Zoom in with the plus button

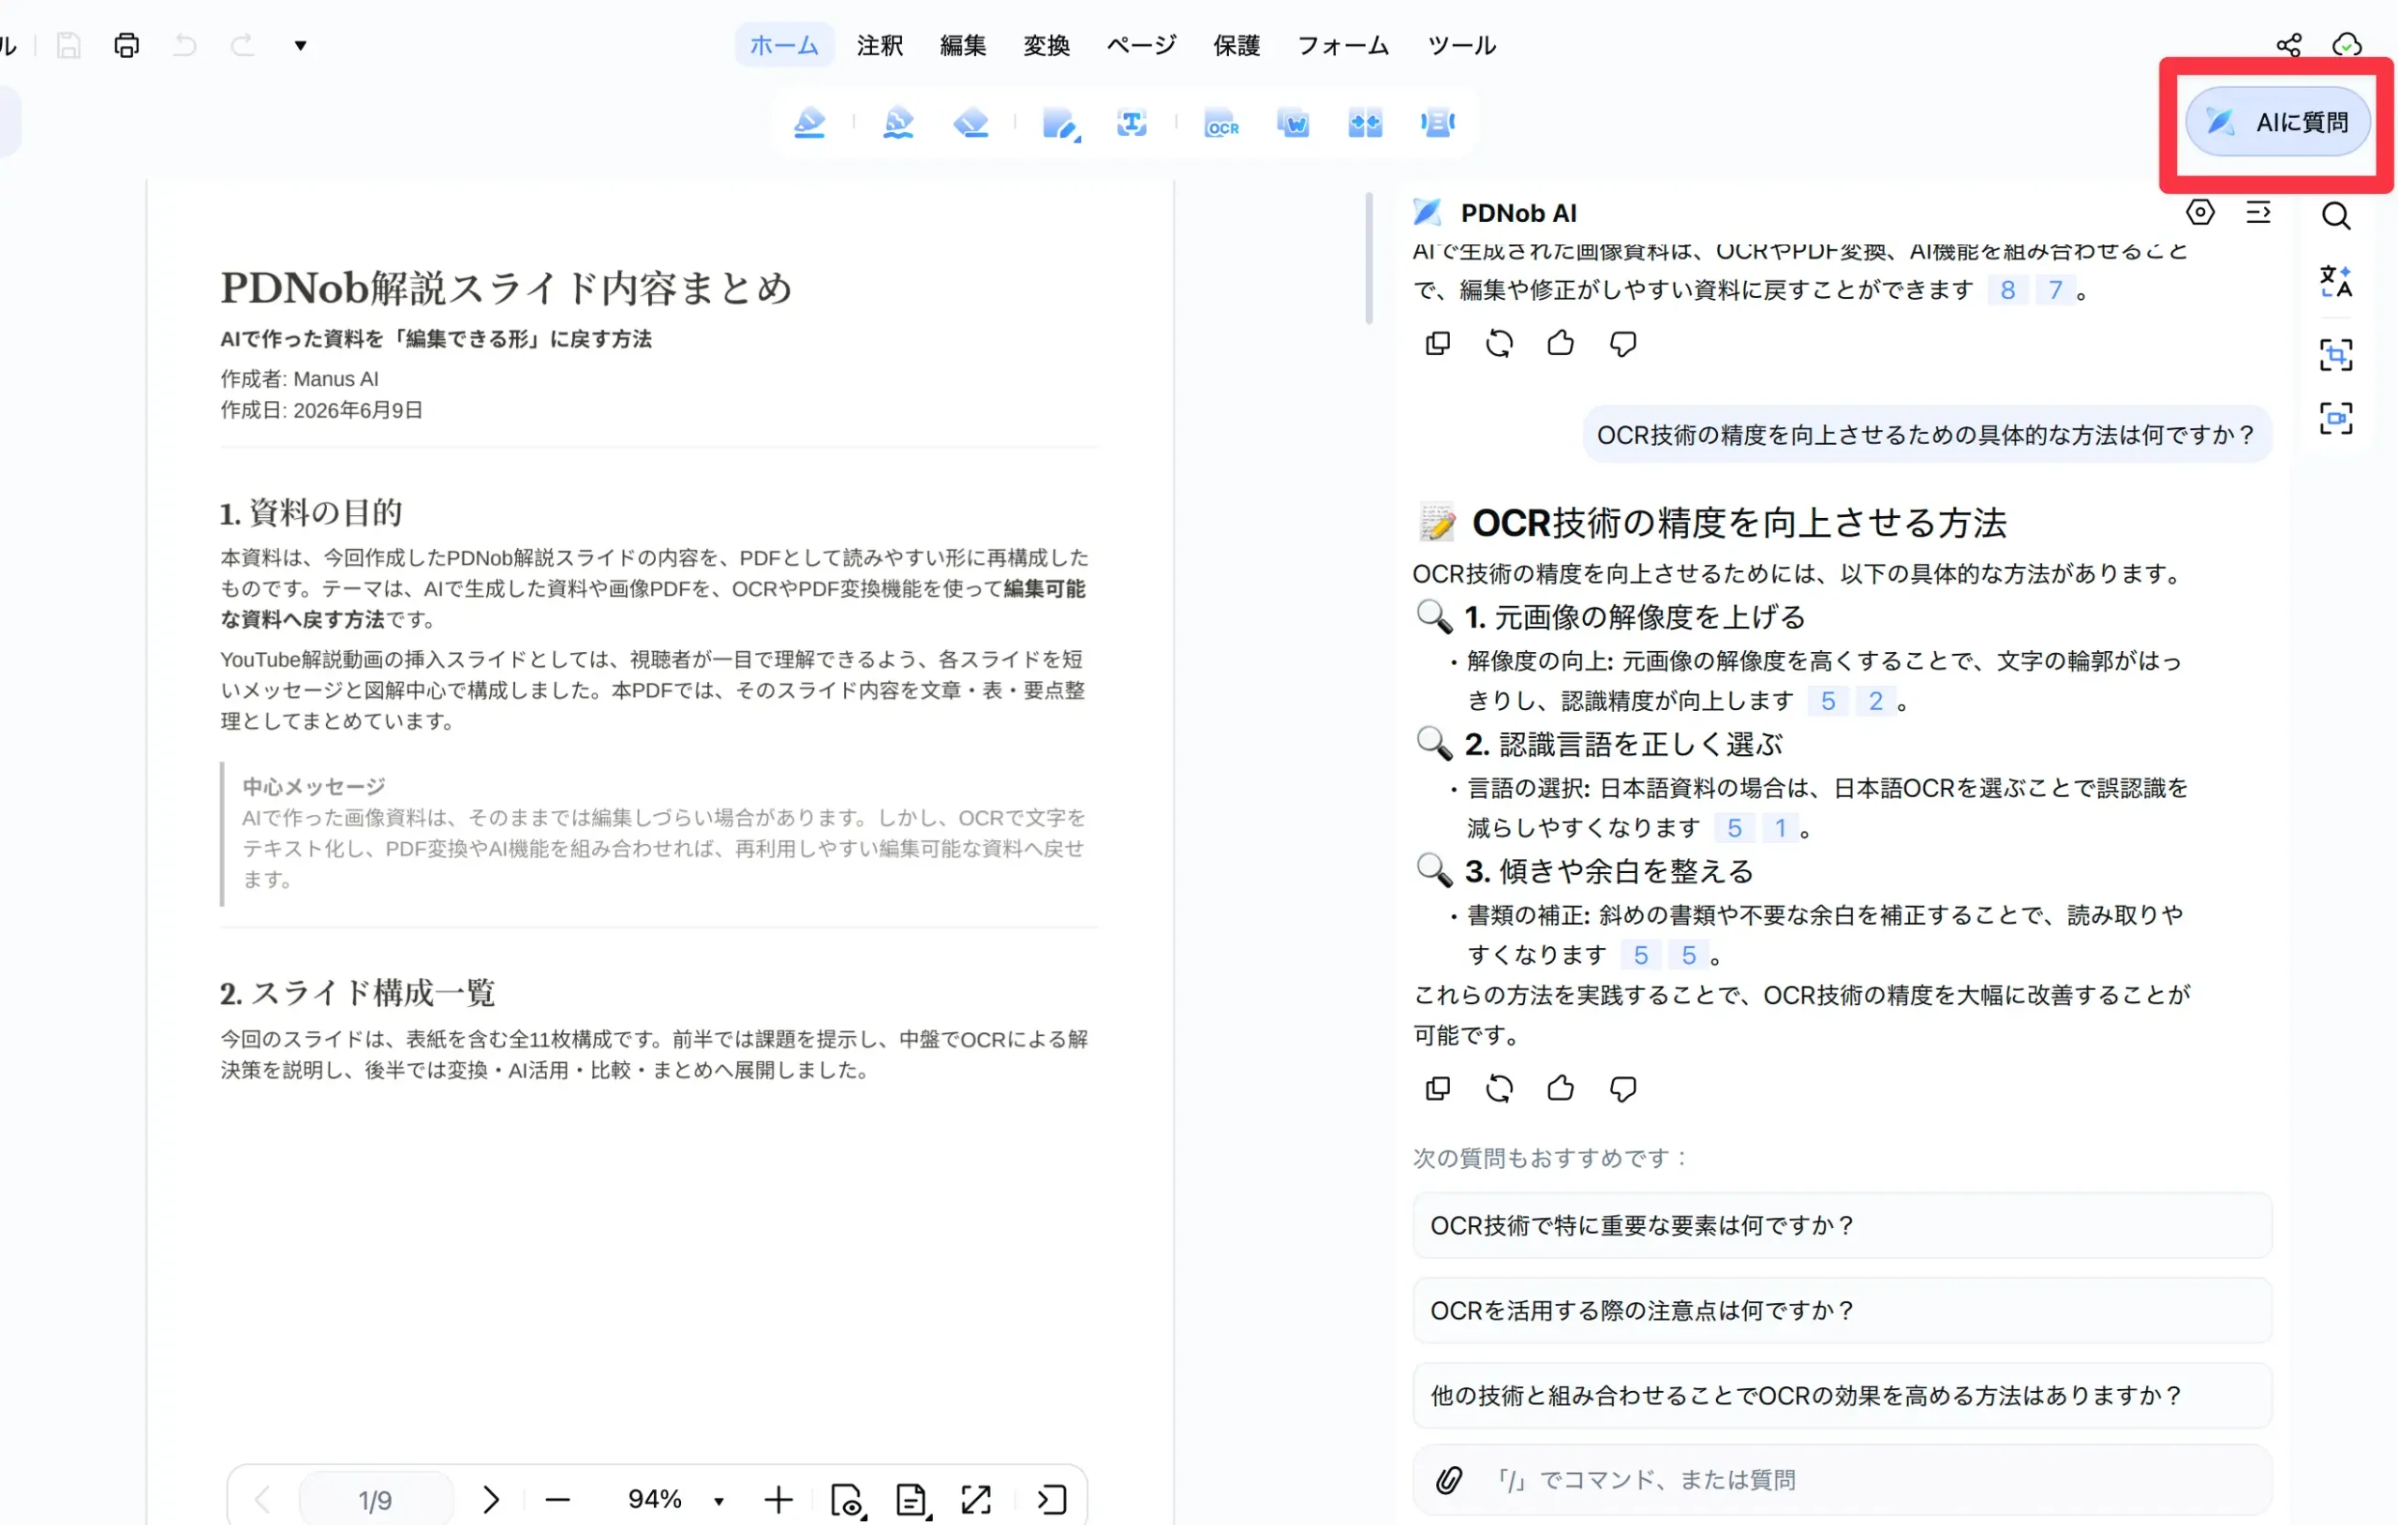point(778,1499)
